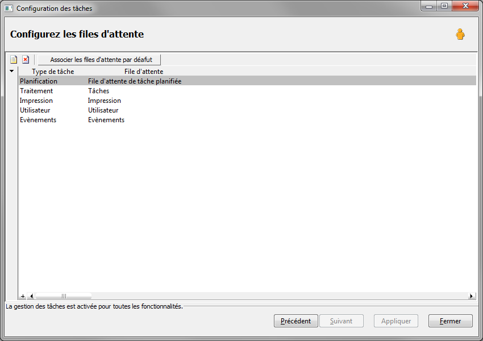Image resolution: width=483 pixels, height=341 pixels.
Task: Sort by the Type de tâche column header
Action: coord(53,72)
